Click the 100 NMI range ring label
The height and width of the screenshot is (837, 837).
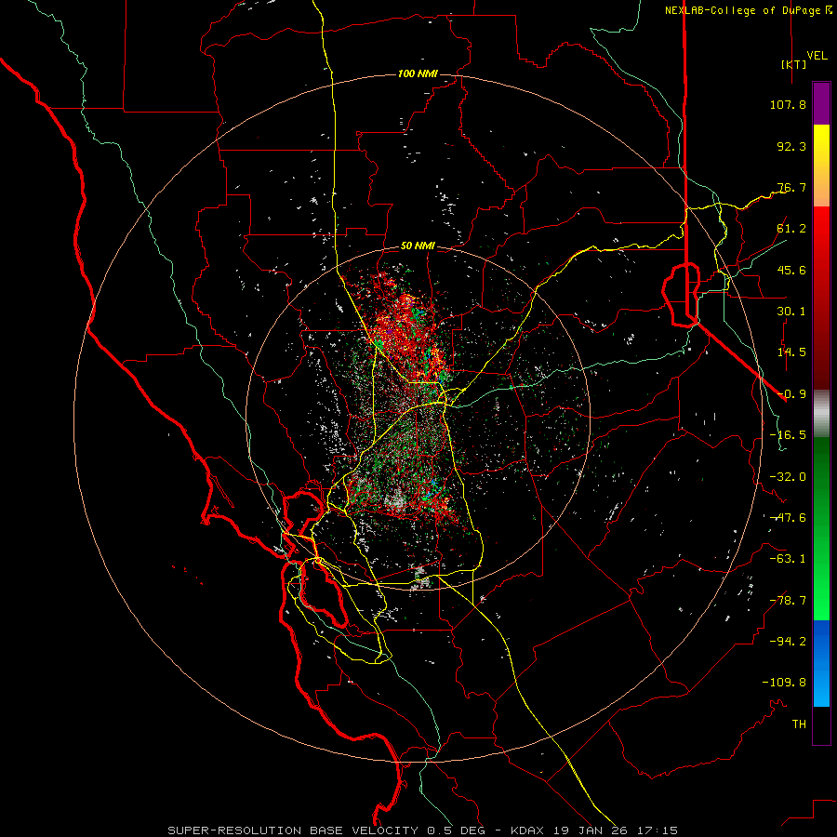pos(418,73)
